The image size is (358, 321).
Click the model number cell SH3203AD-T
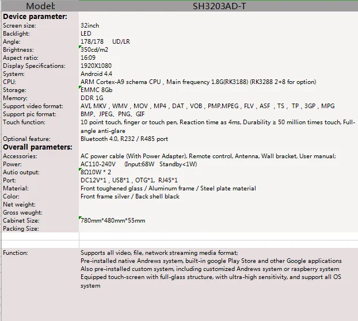click(218, 7)
